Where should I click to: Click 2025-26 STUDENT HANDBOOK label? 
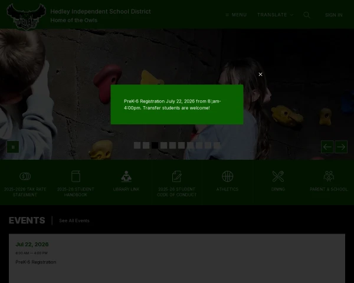tap(76, 192)
